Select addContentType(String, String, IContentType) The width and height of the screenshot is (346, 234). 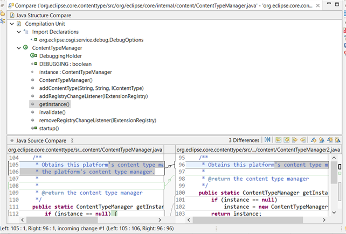pos(92,88)
